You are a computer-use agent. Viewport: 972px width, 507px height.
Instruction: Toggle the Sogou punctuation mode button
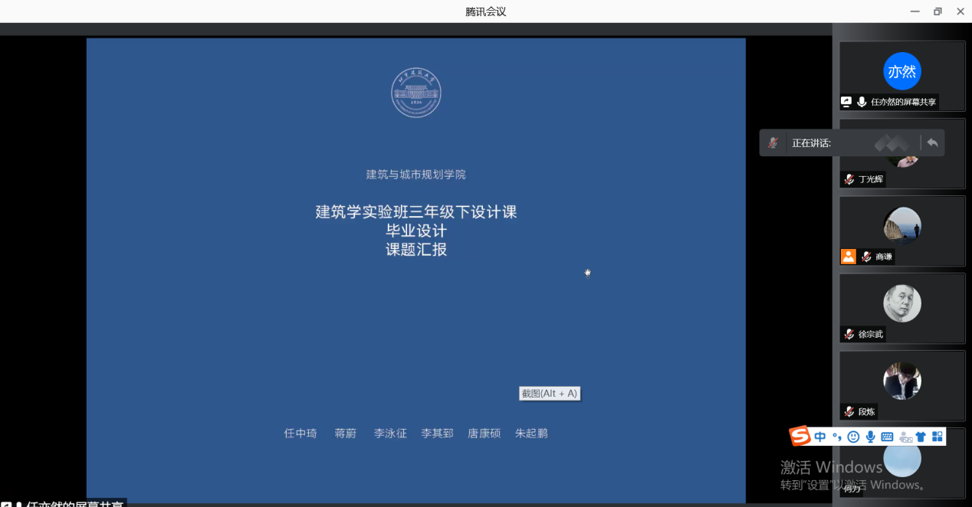pos(837,437)
